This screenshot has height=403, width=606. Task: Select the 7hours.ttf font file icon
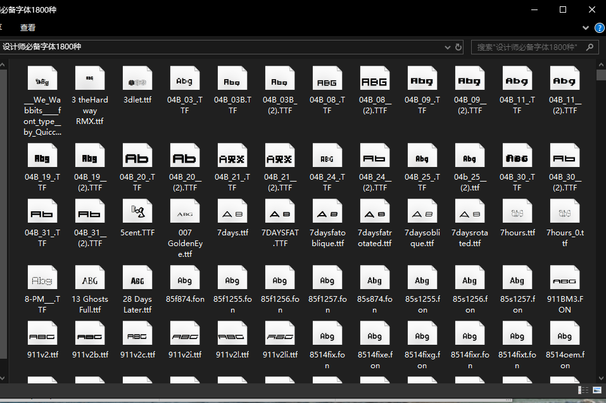click(x=517, y=211)
